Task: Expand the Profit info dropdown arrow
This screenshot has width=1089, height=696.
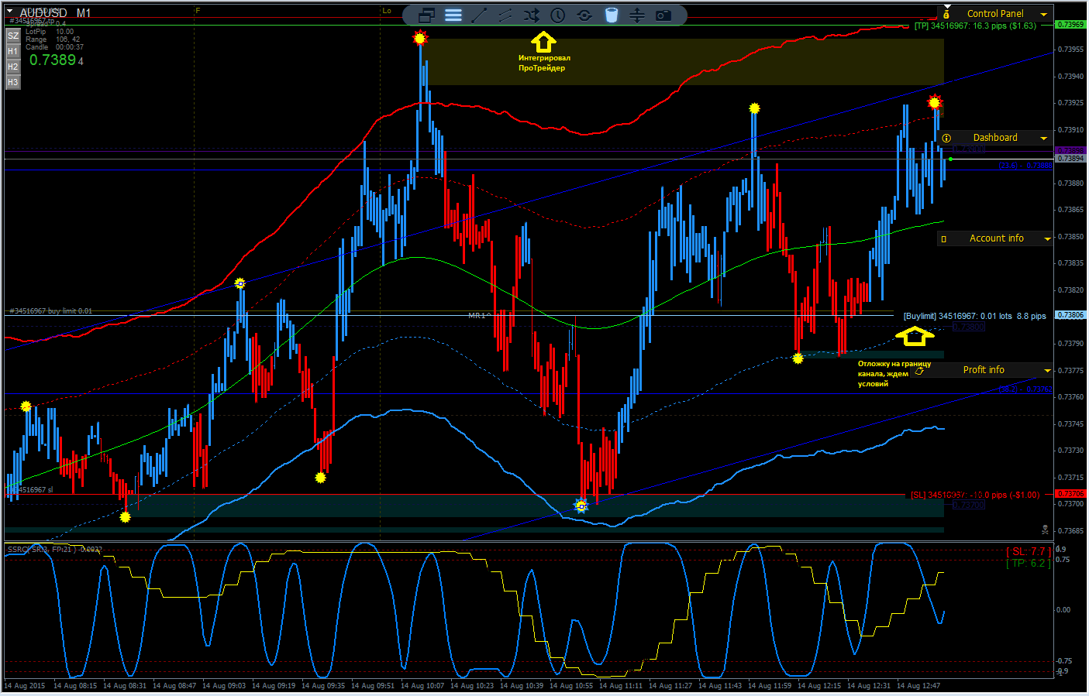Action: click(1046, 371)
